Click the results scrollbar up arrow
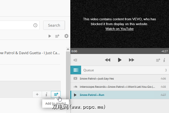 68,49
